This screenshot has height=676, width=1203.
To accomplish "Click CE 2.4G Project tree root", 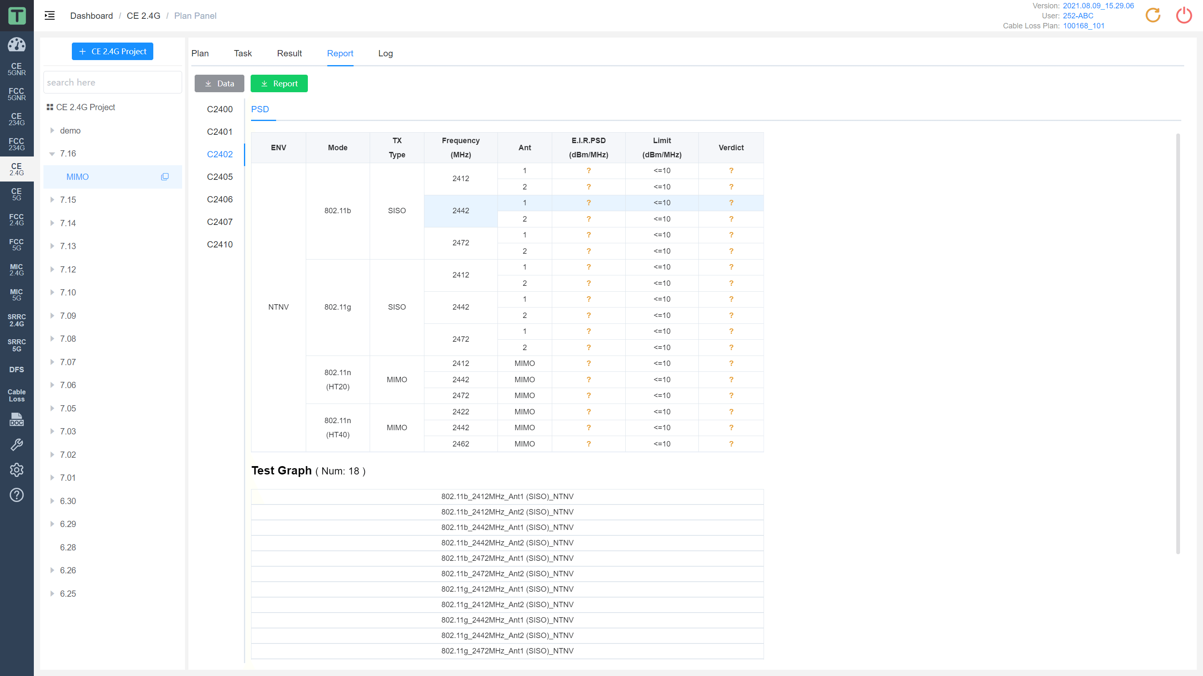I will click(86, 107).
